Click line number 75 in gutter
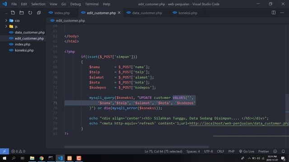The width and height of the screenshot is (289, 162). click(55, 103)
